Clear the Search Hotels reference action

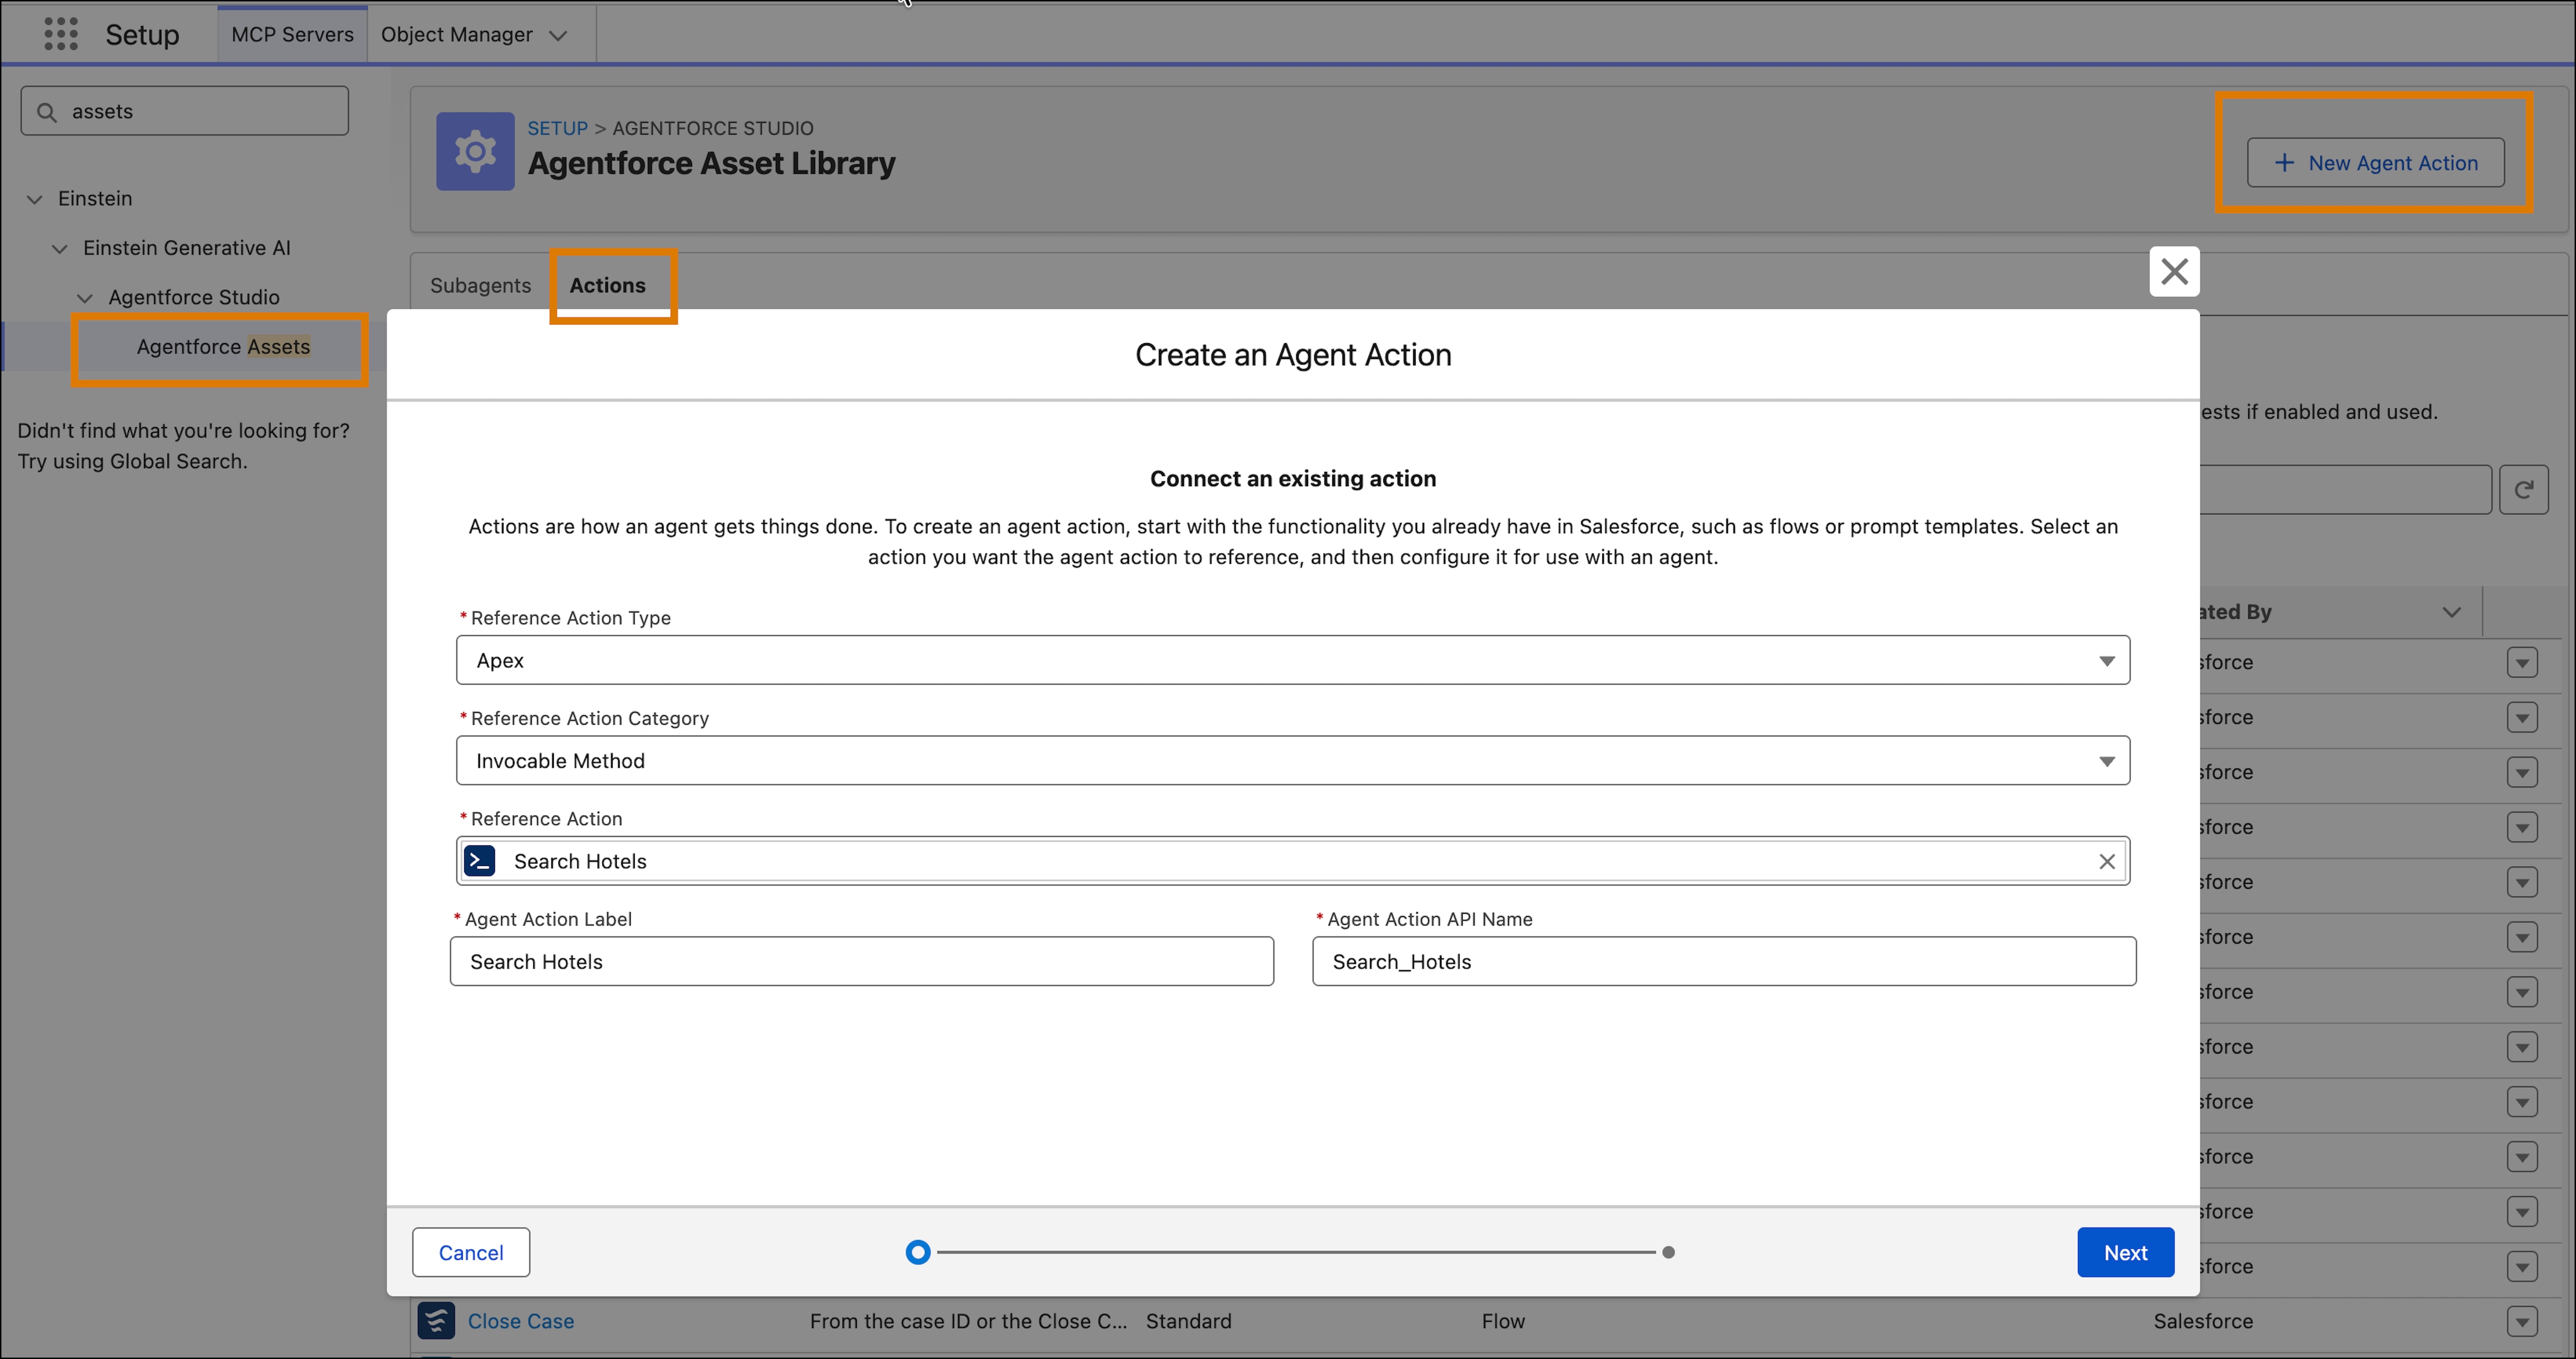(x=2106, y=861)
